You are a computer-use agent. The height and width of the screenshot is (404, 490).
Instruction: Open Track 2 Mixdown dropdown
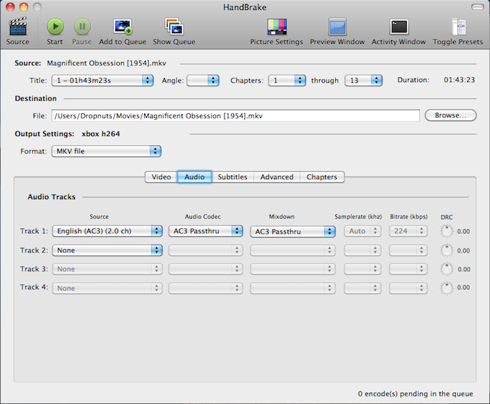click(293, 250)
